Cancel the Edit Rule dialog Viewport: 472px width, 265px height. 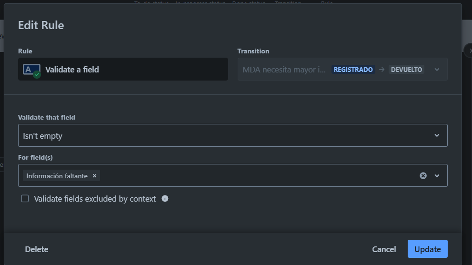384,249
